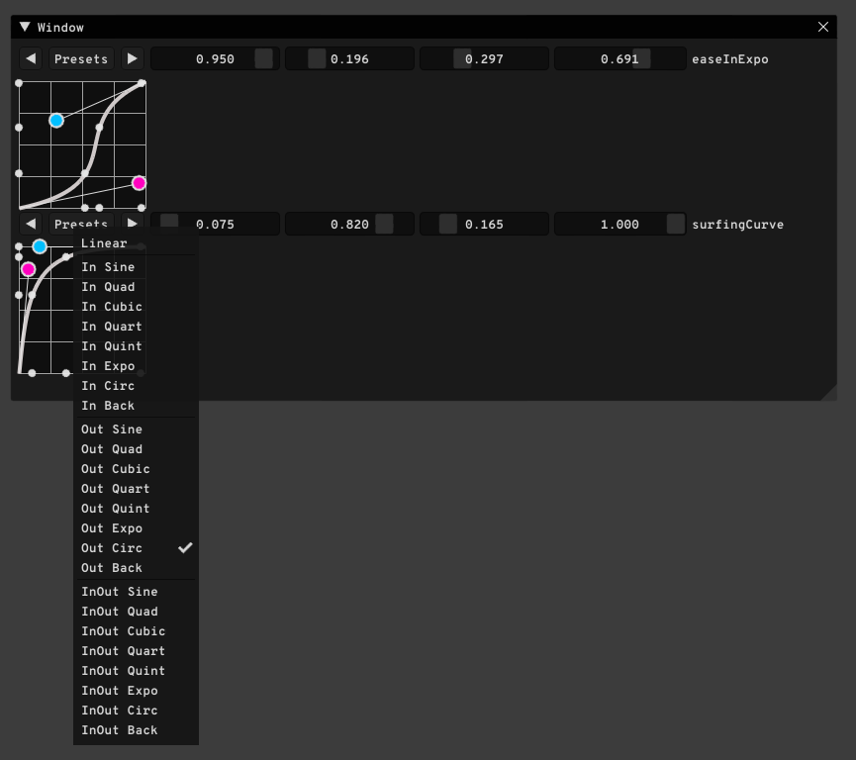Image resolution: width=856 pixels, height=760 pixels.
Task: Select the InOut Quad preset
Action: tap(136, 612)
